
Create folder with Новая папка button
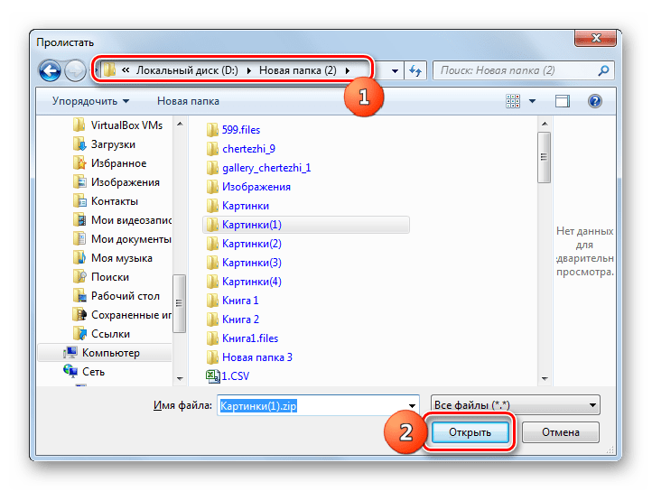click(x=188, y=101)
